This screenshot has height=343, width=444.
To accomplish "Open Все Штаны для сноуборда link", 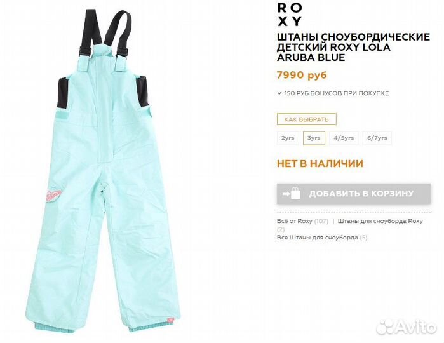I will pyautogui.click(x=318, y=238).
